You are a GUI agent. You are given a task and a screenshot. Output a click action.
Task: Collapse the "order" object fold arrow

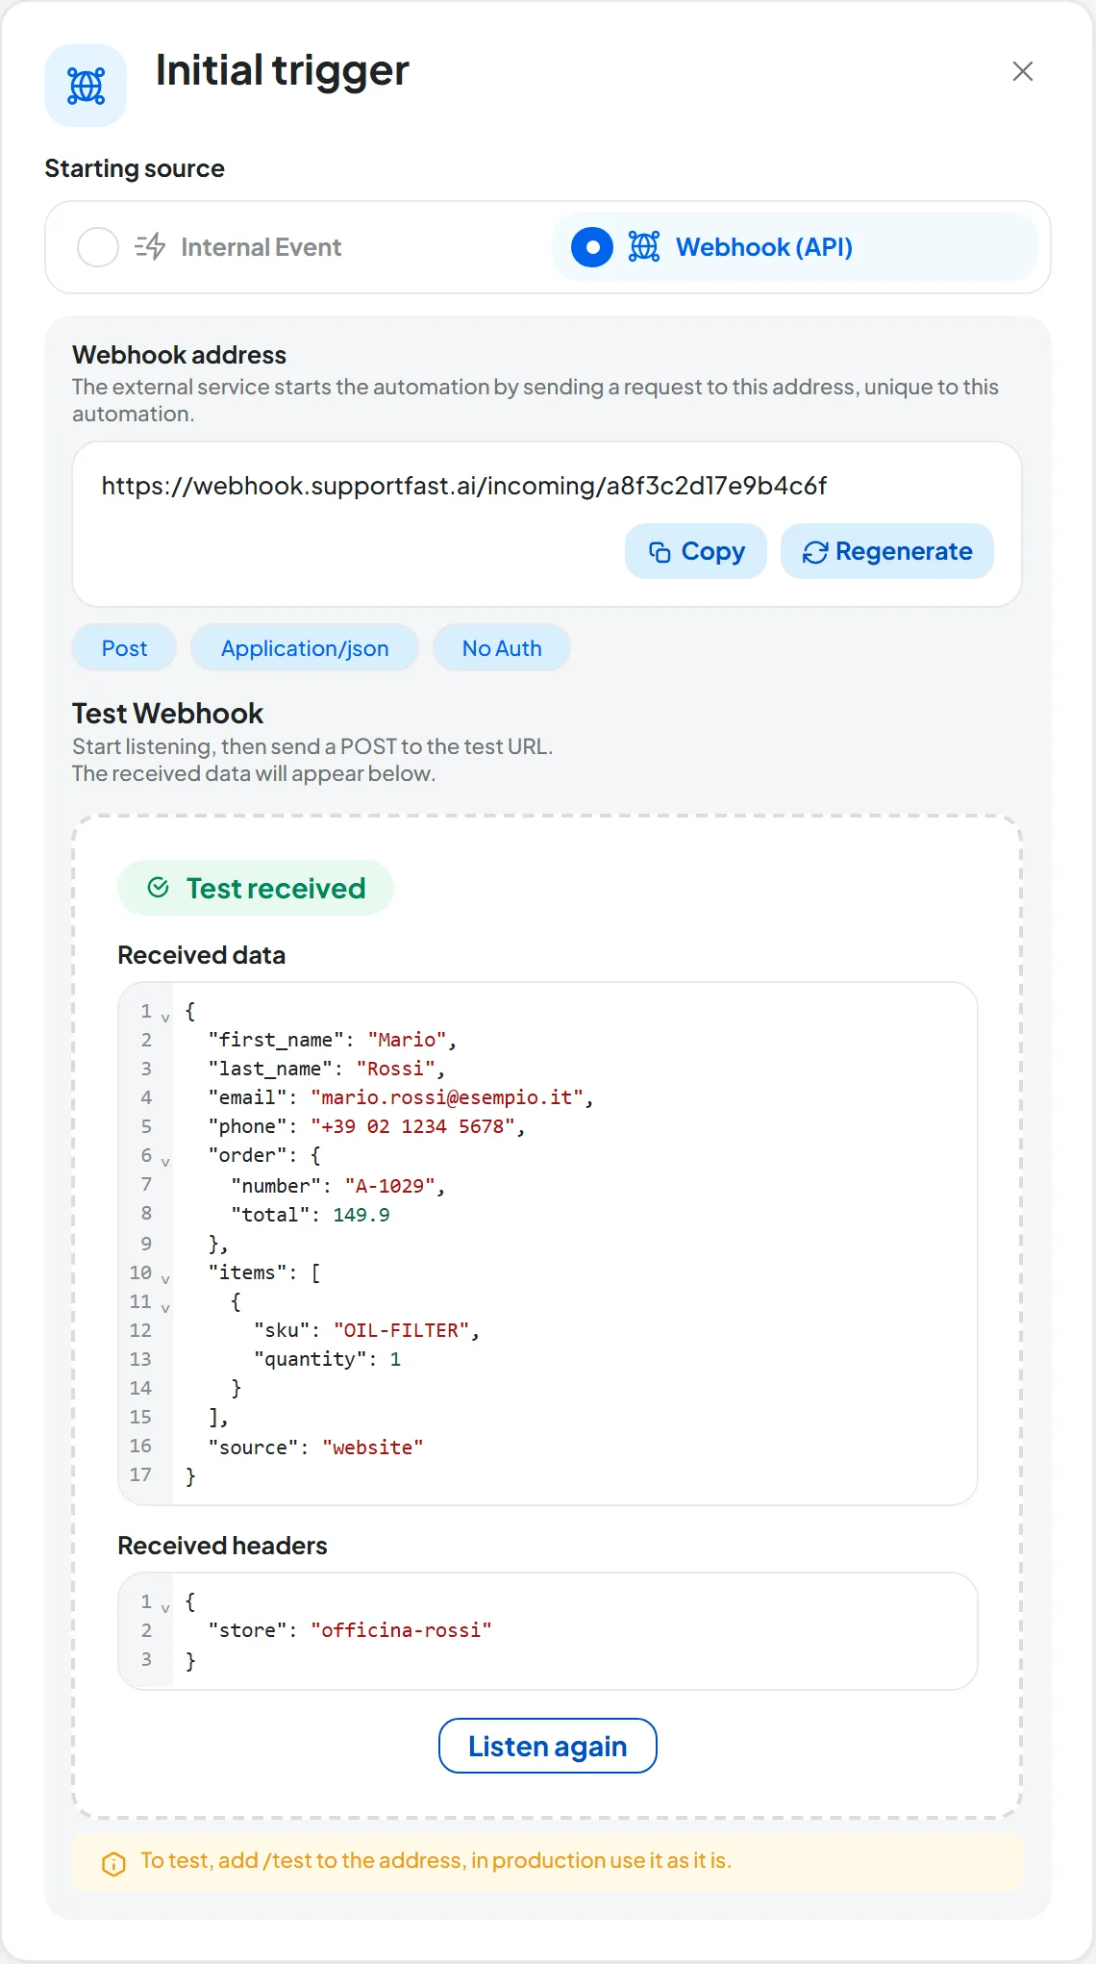tap(165, 1162)
